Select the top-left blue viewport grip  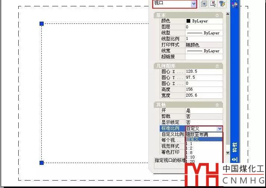pyautogui.click(x=41, y=23)
